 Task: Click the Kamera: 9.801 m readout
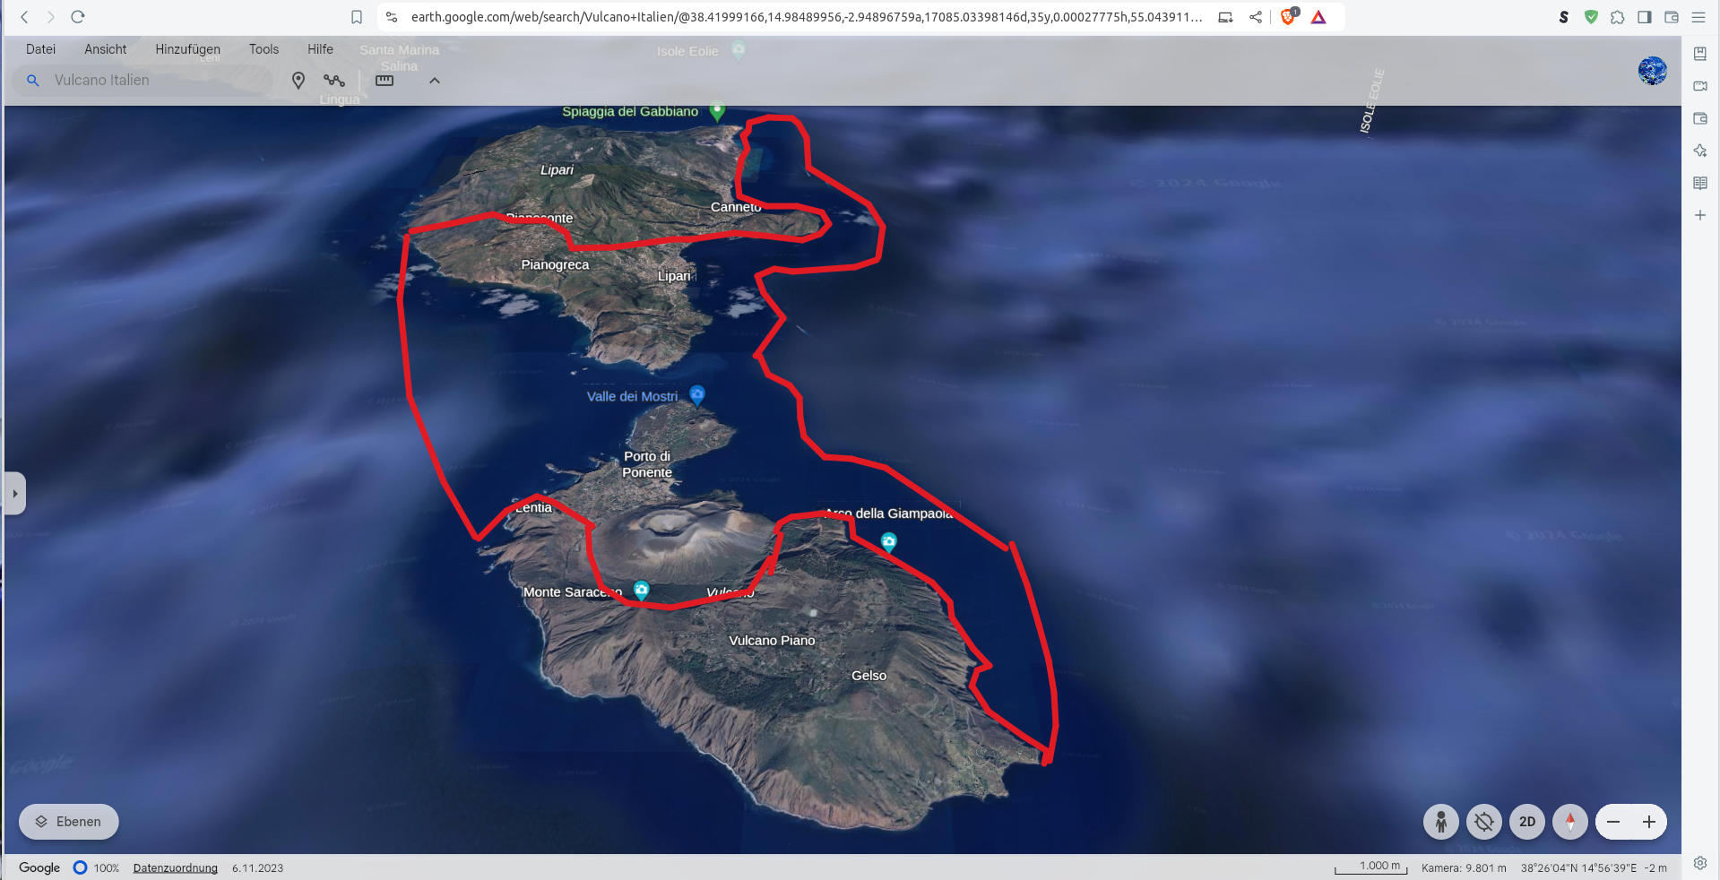tap(1464, 868)
